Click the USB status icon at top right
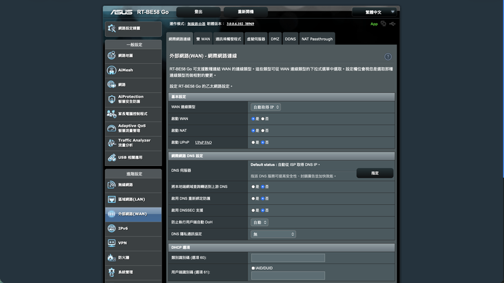The width and height of the screenshot is (504, 283). click(392, 23)
